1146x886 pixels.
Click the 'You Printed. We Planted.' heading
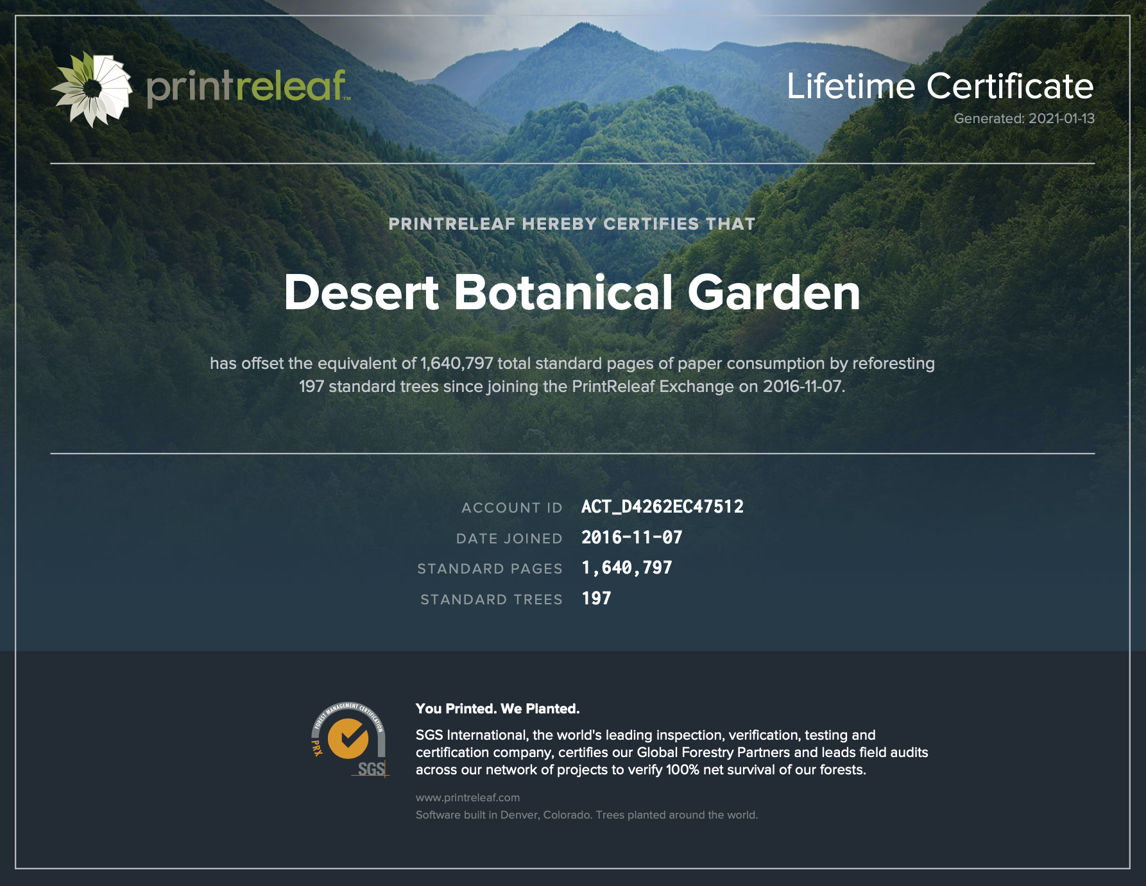coord(497,709)
